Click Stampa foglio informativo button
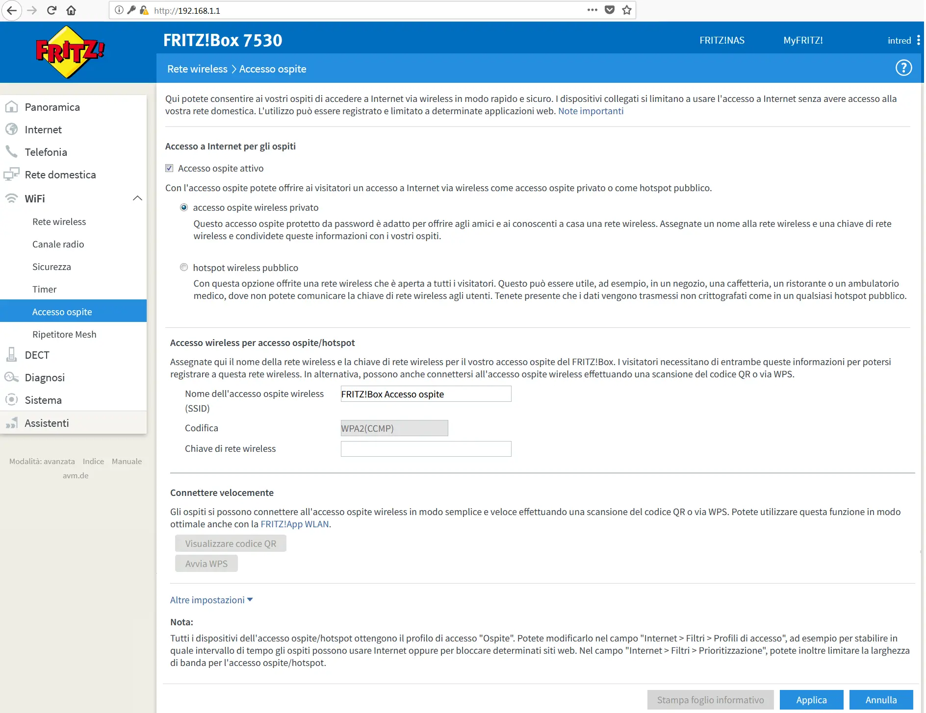Image resolution: width=926 pixels, height=713 pixels. pyautogui.click(x=710, y=700)
